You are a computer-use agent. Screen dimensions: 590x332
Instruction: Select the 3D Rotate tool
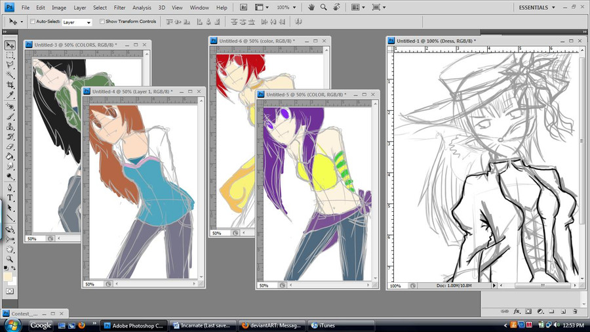pyautogui.click(x=10, y=229)
